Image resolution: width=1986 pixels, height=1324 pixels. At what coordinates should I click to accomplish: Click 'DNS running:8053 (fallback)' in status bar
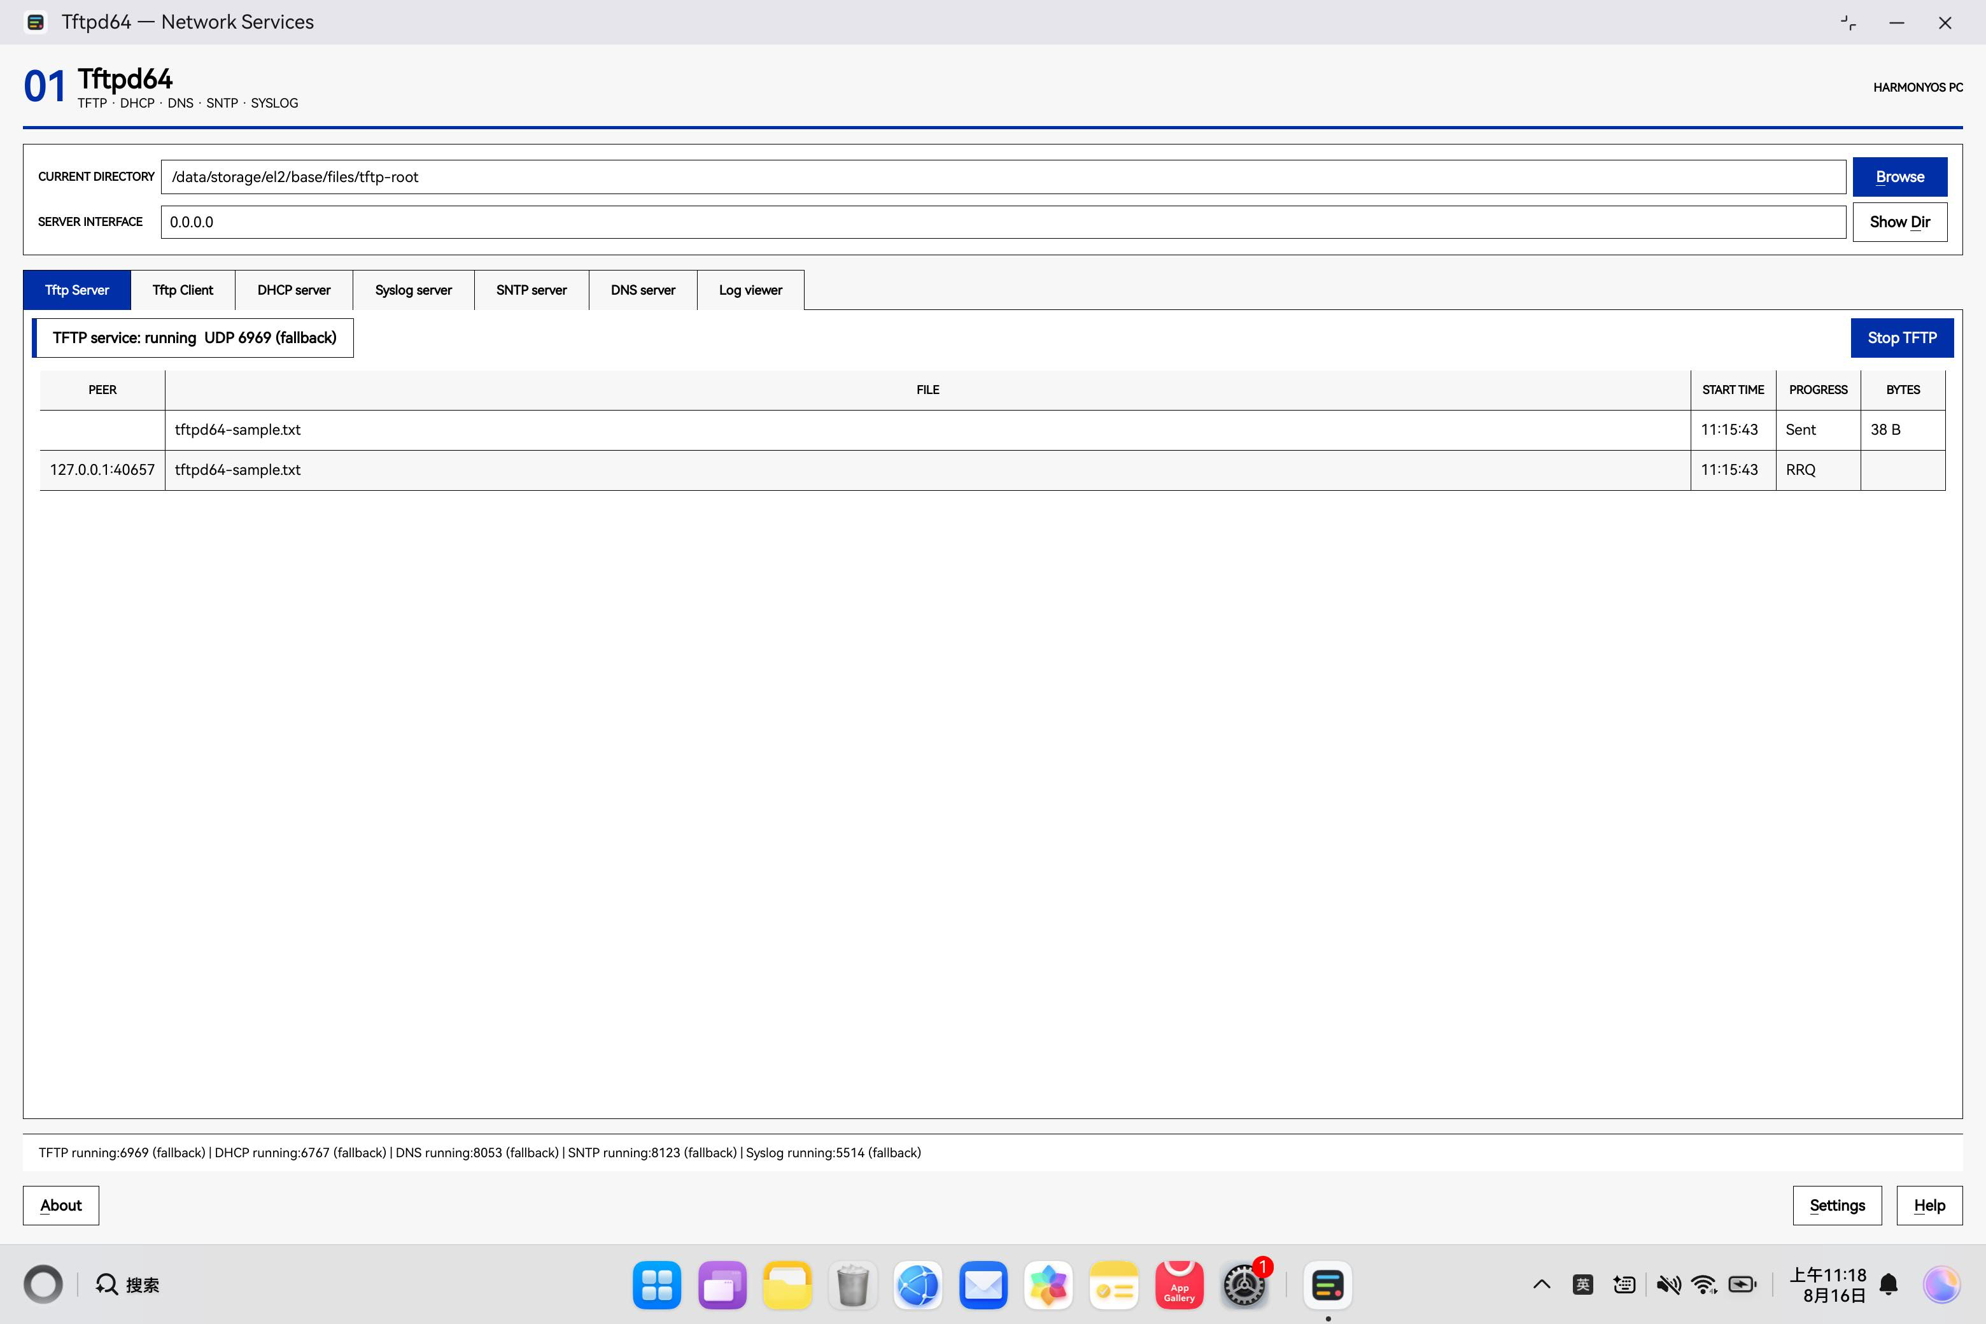(x=477, y=1153)
